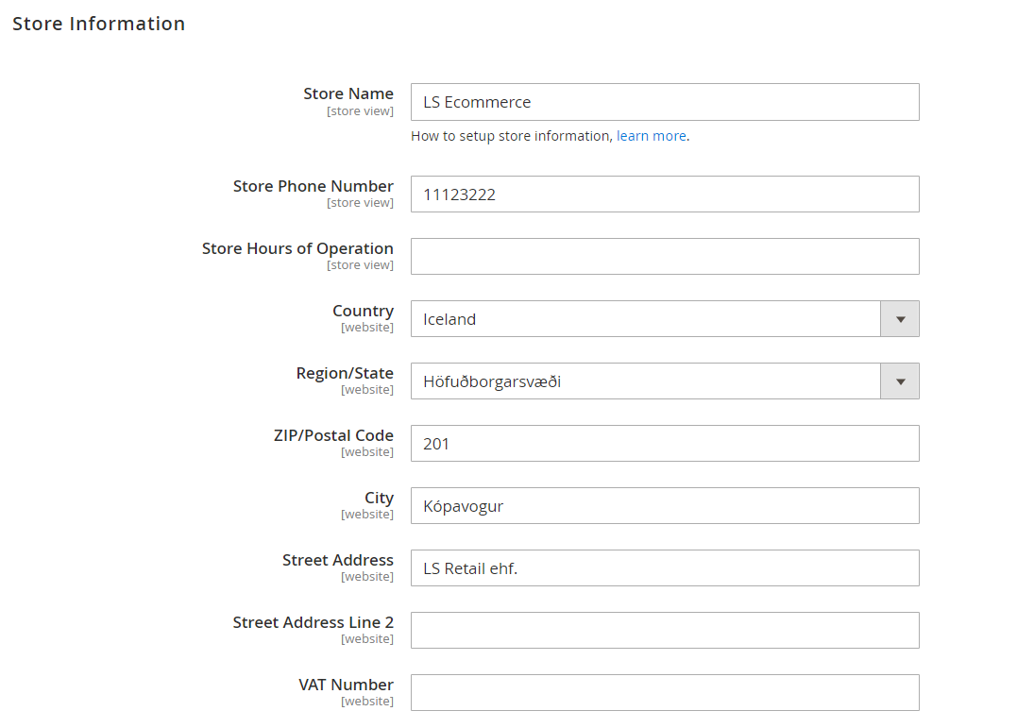
Task: Select the VAT Number input field
Action: 664,693
